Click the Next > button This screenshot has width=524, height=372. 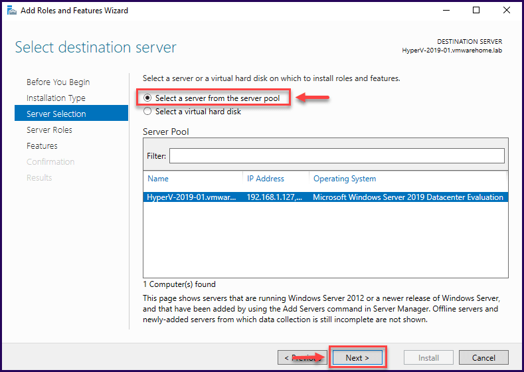coord(357,357)
